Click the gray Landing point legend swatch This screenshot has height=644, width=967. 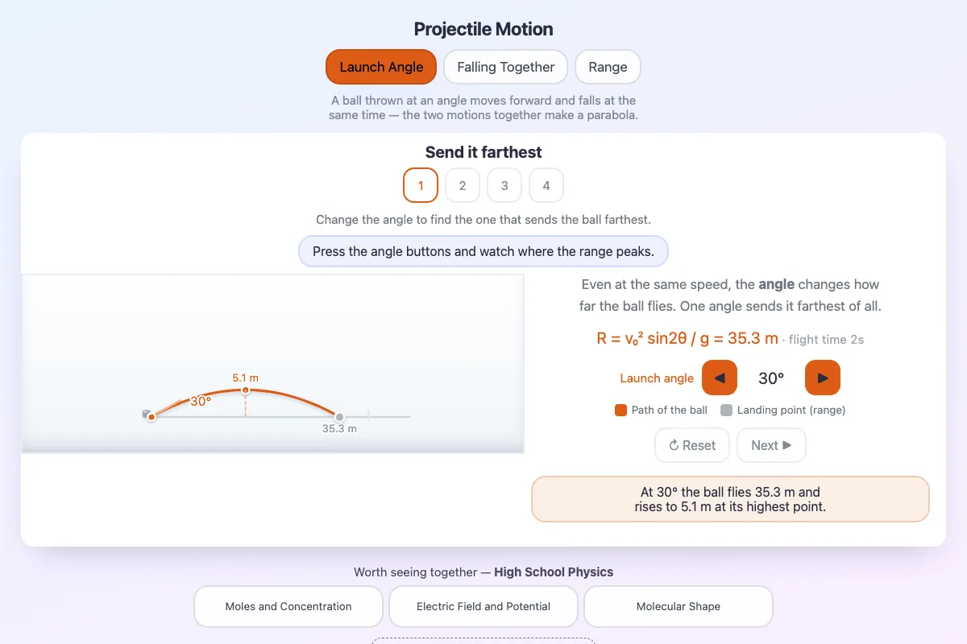tap(726, 410)
